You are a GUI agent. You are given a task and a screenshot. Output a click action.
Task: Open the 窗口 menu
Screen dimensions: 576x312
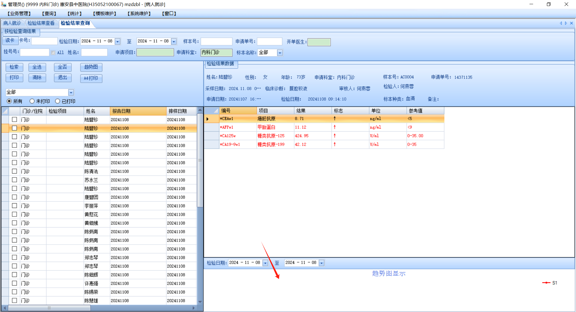point(169,13)
